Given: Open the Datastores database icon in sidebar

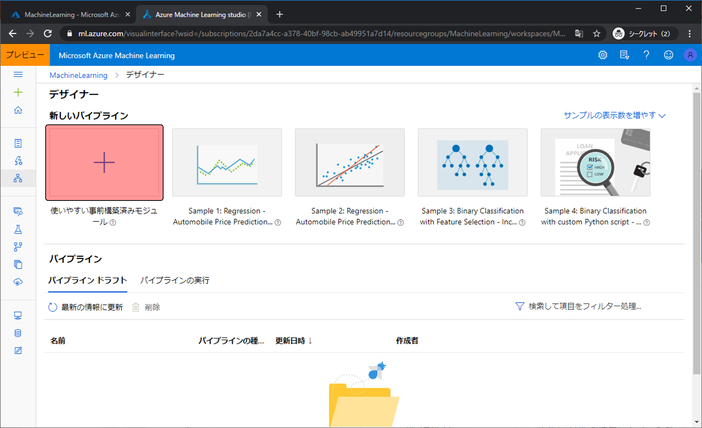Looking at the screenshot, I should pyautogui.click(x=18, y=333).
